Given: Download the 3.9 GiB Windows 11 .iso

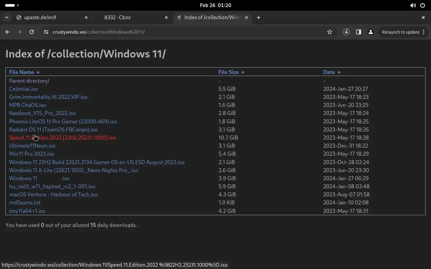Looking at the screenshot, I should (x=39, y=178).
